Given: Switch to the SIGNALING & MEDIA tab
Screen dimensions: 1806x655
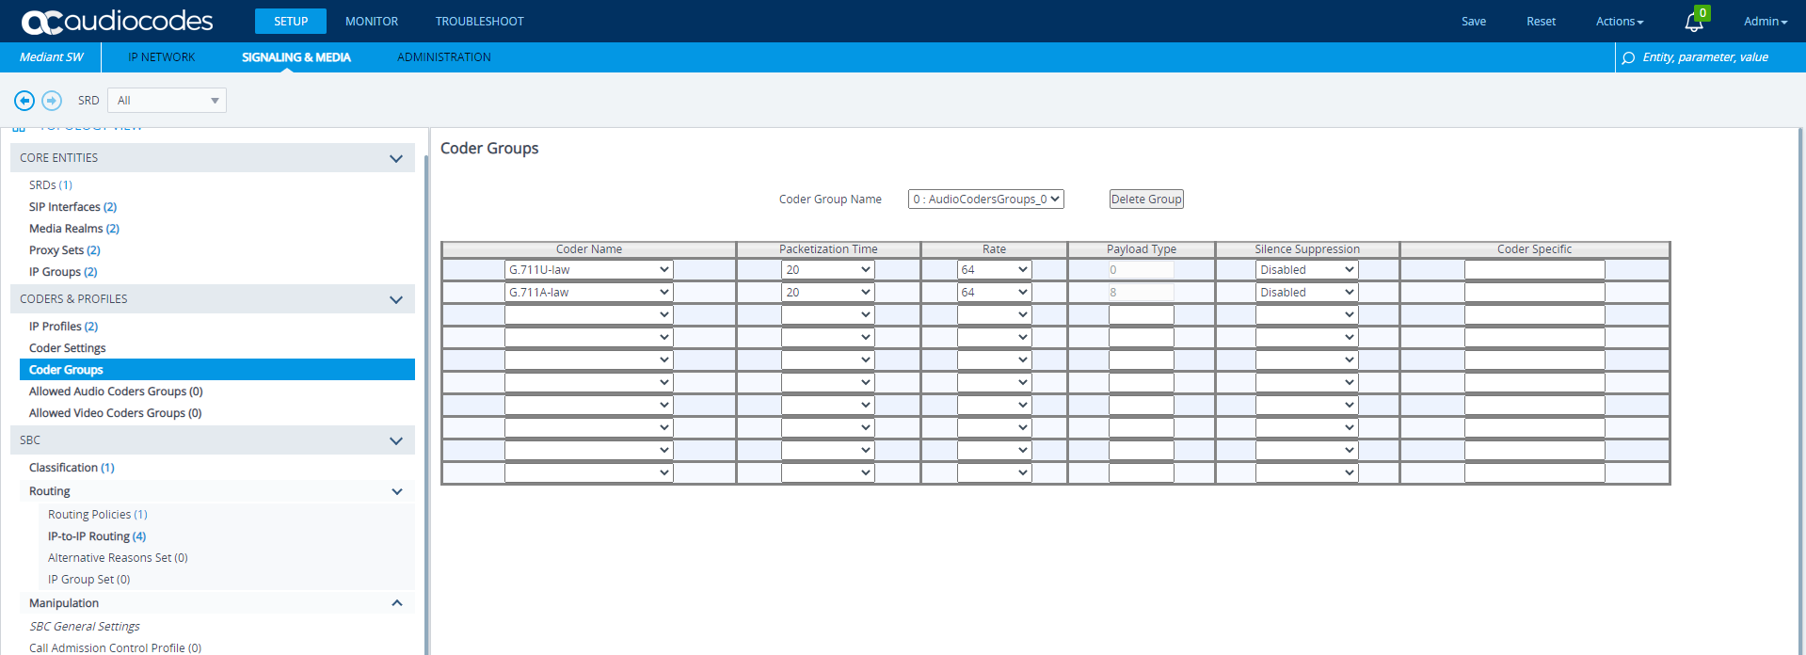Looking at the screenshot, I should [x=296, y=57].
